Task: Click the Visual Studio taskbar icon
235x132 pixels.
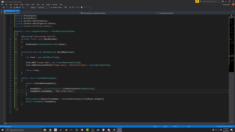Action: (119, 130)
